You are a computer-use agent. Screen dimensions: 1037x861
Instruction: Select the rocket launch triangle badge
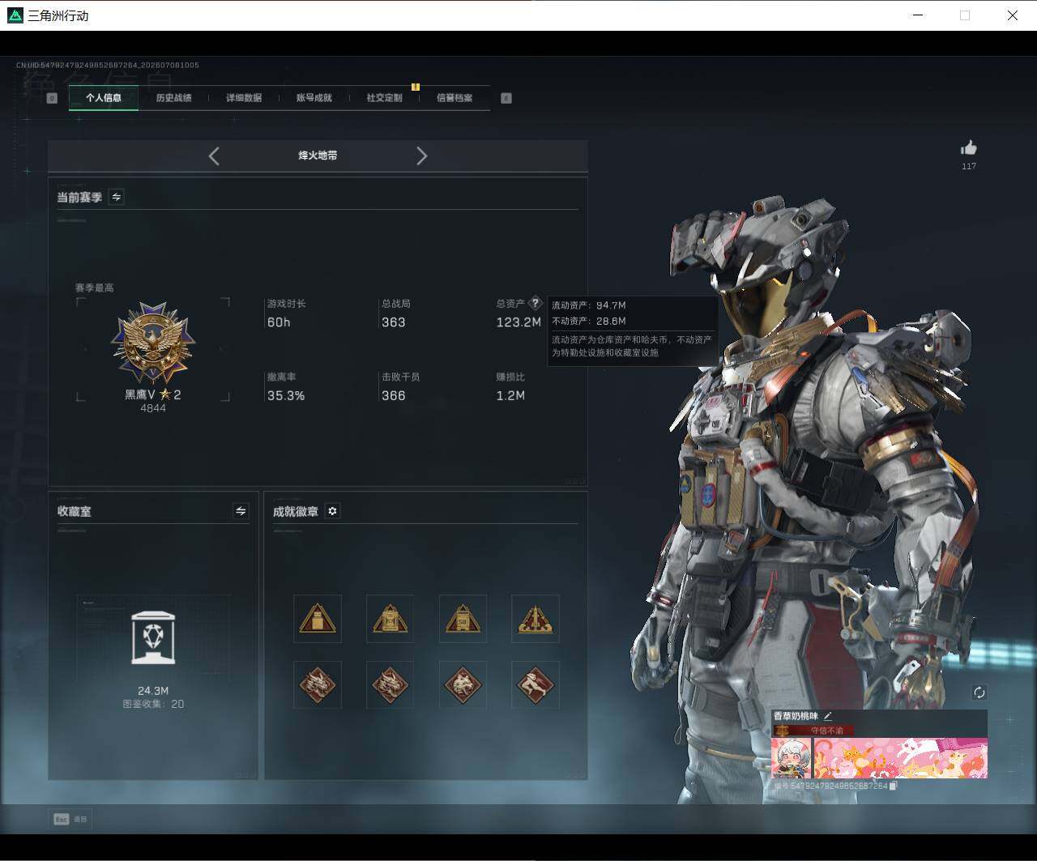536,619
